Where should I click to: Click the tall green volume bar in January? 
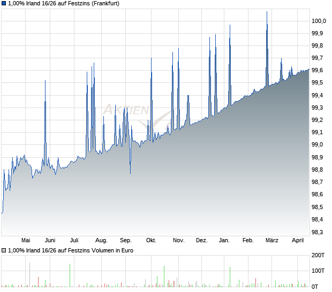230,277
